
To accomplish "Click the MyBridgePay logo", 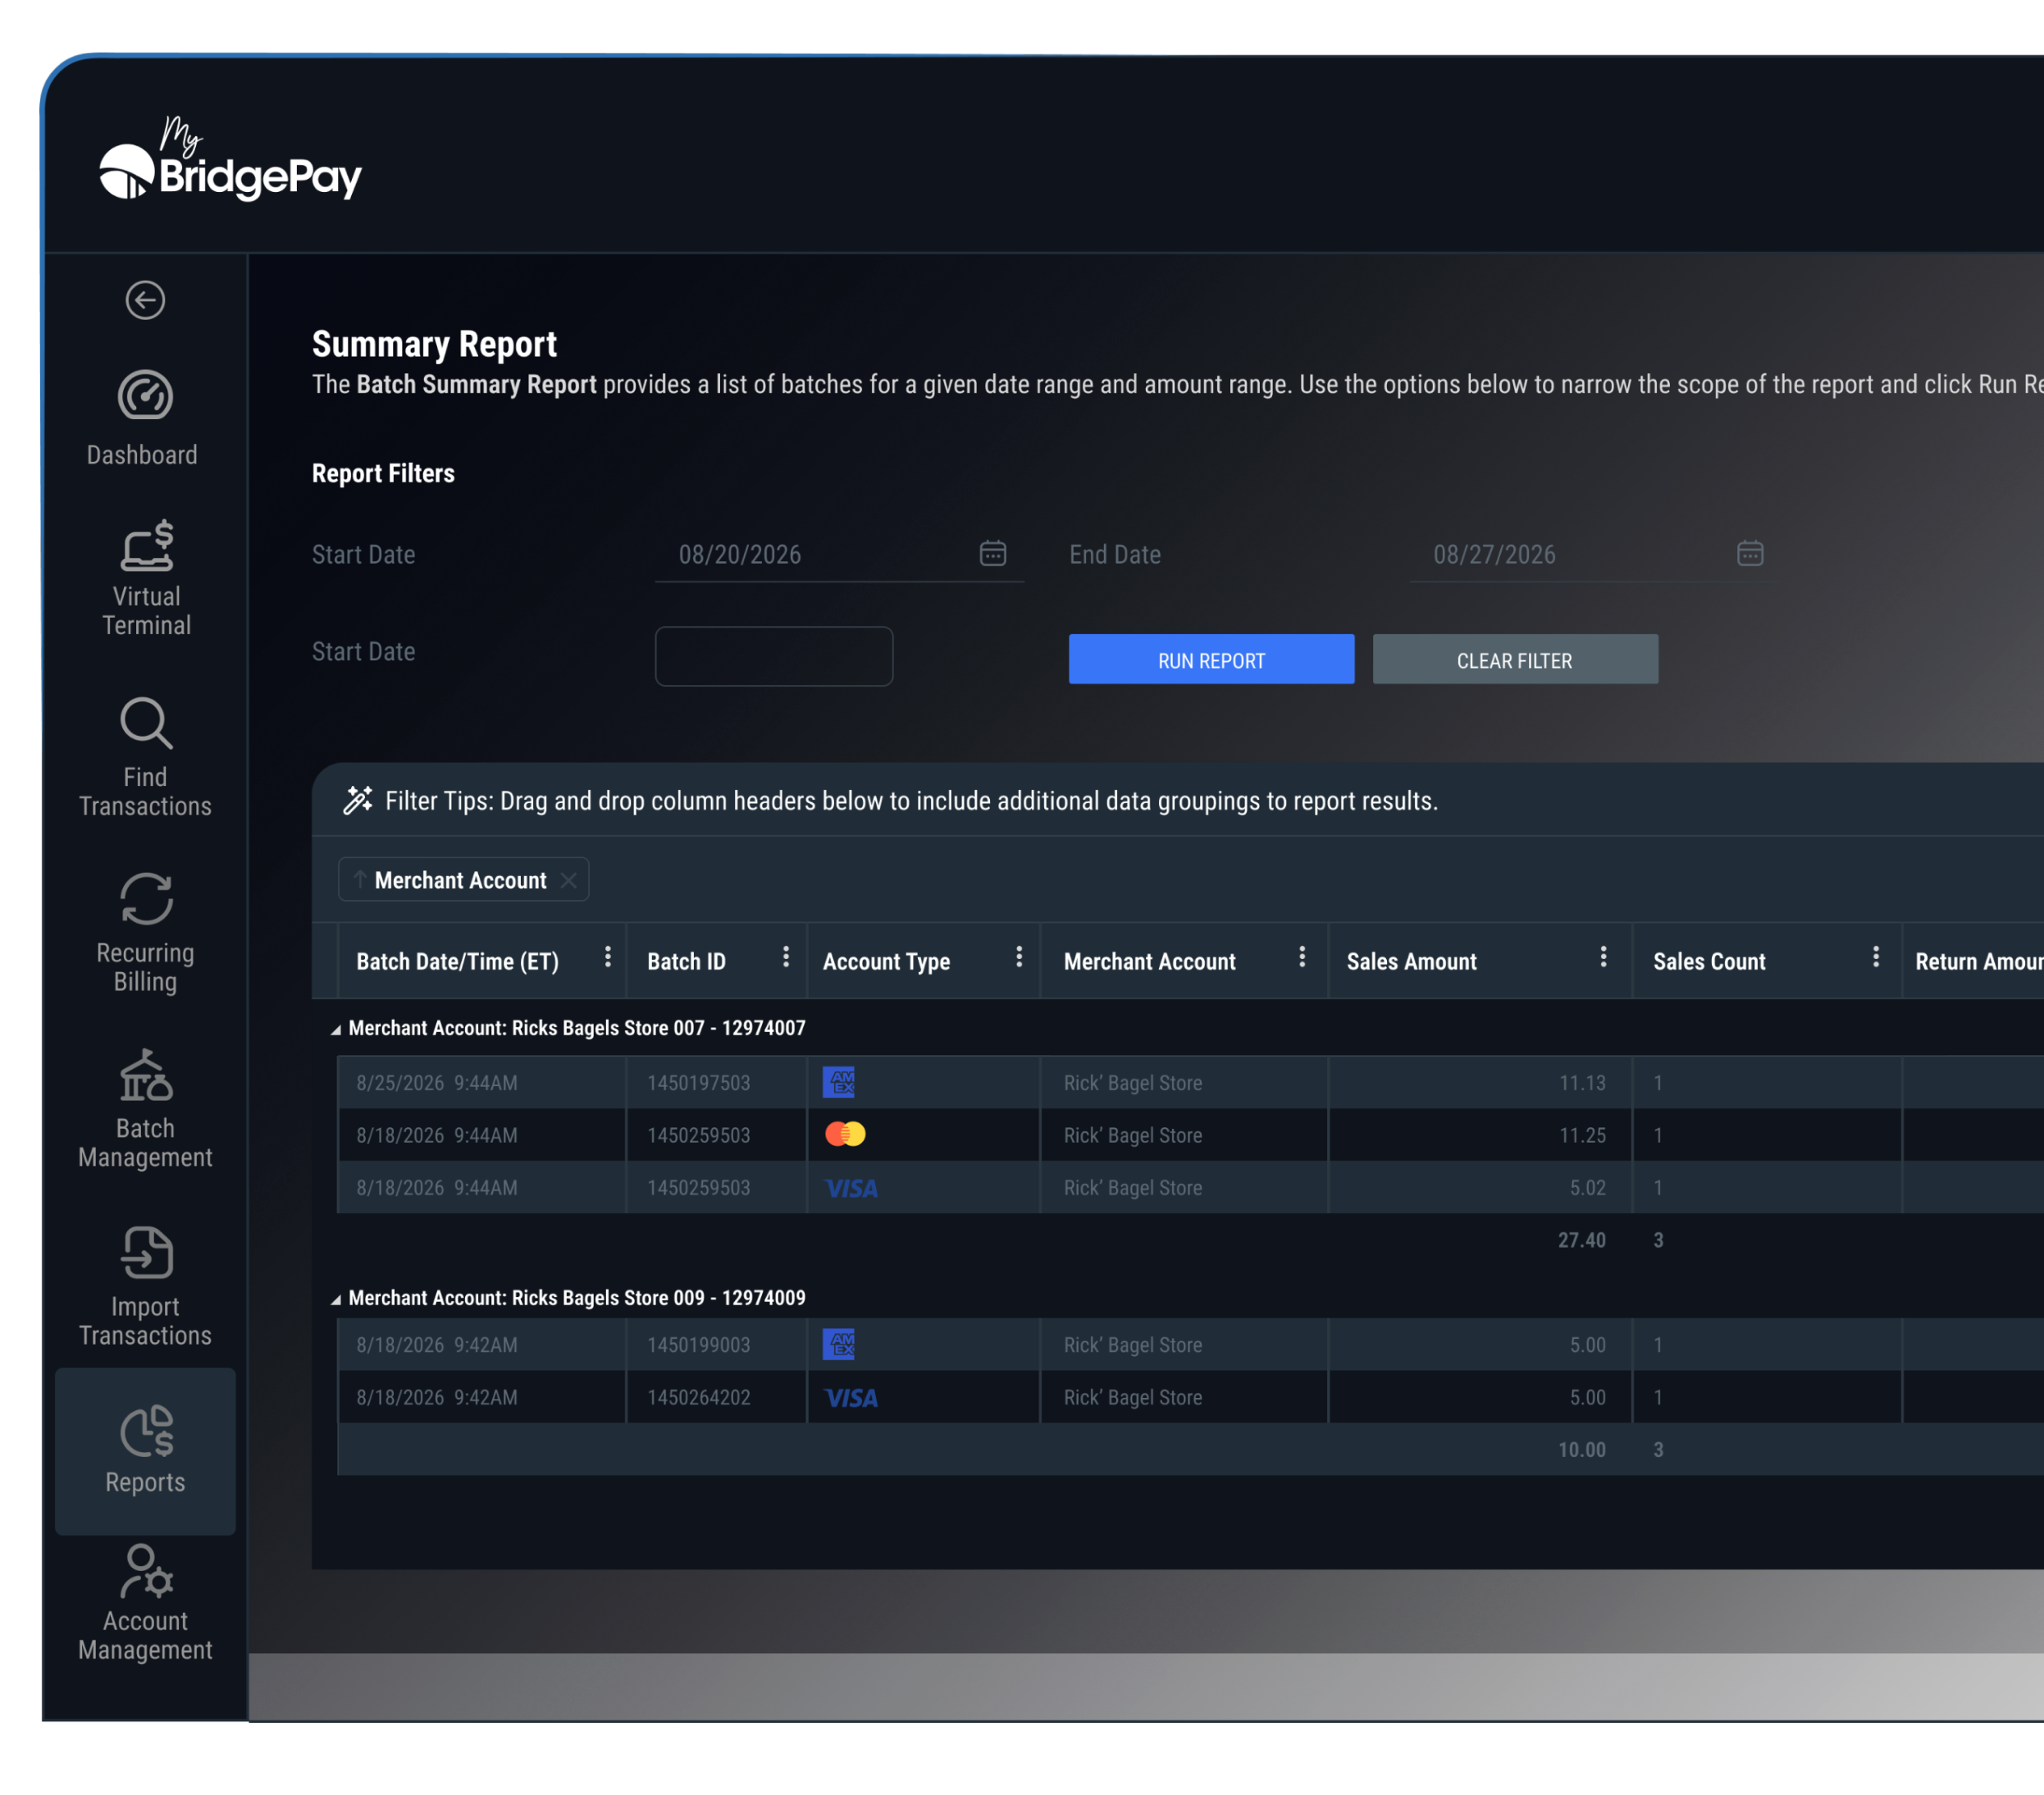I will tap(230, 160).
